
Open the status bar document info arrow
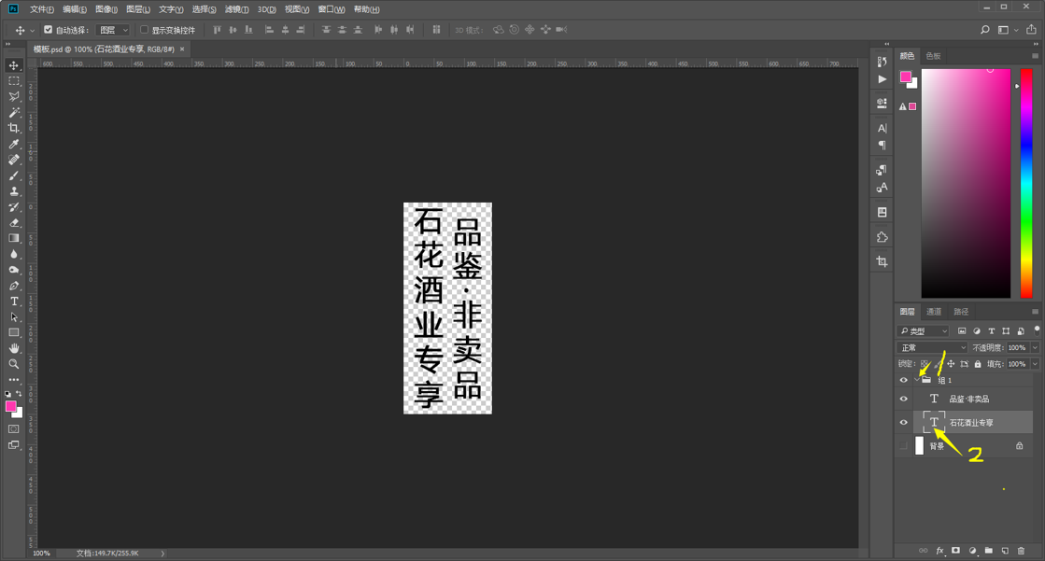(162, 554)
